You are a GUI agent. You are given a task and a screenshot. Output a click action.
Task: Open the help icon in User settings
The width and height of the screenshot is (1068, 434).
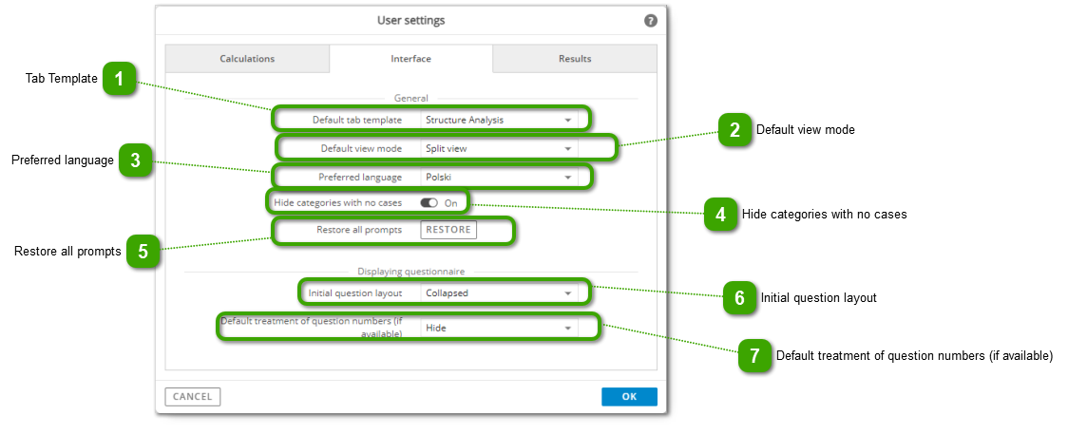tap(651, 21)
